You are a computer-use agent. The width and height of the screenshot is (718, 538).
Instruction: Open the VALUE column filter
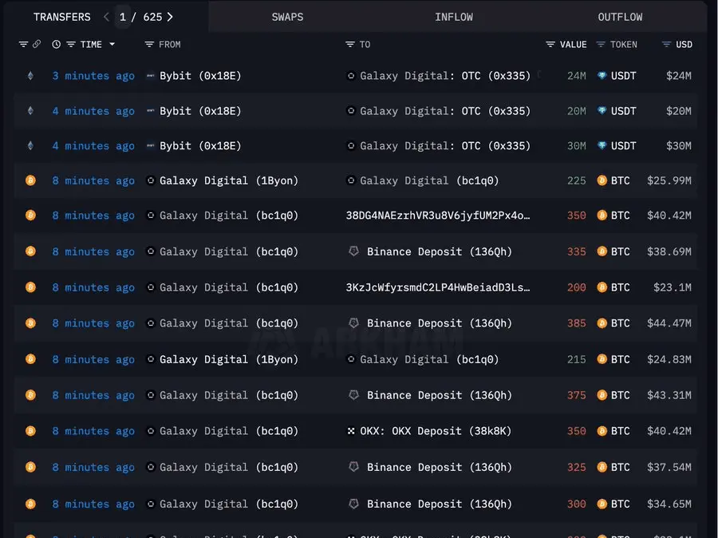pos(550,45)
